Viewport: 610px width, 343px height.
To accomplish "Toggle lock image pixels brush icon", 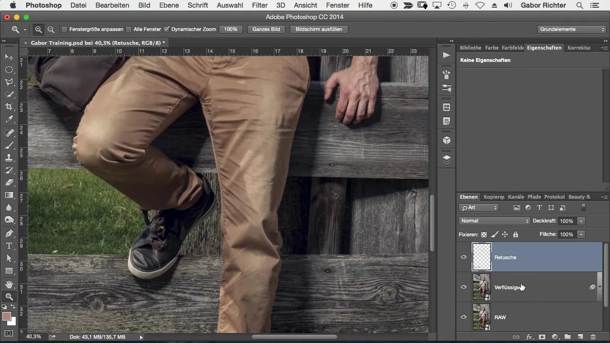I will coord(495,234).
